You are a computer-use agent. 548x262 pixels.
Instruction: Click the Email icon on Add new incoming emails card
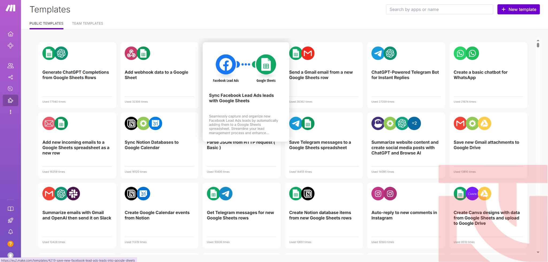point(49,123)
